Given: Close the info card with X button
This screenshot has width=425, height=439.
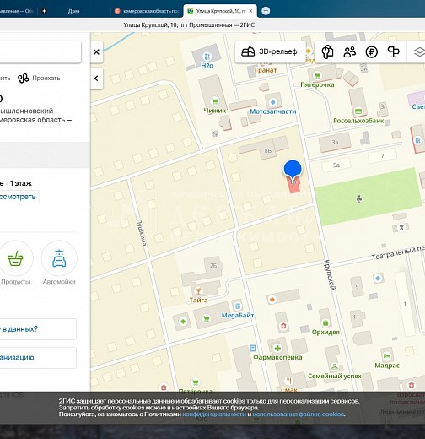Looking at the screenshot, I should coord(96,52).
